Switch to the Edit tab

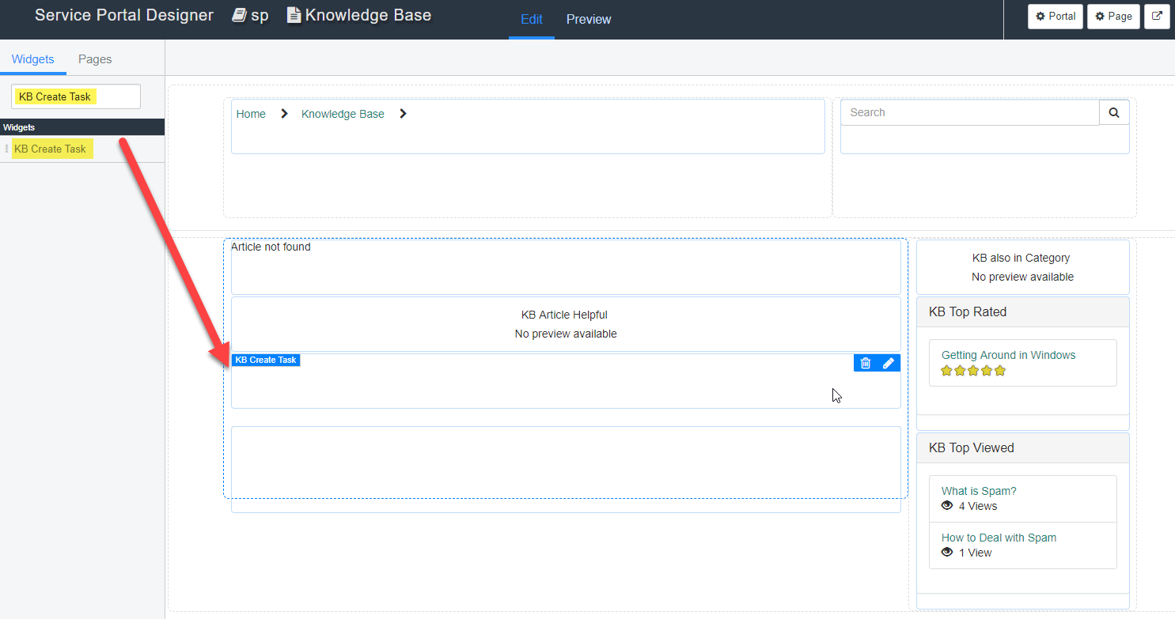click(x=532, y=19)
